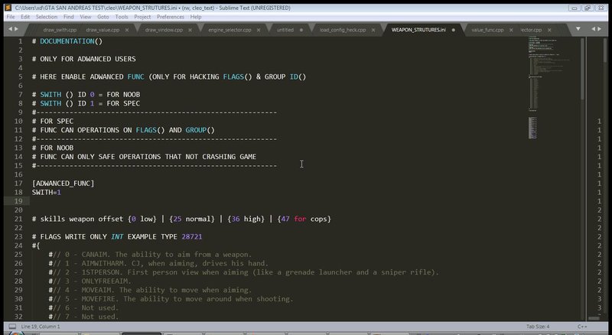The height and width of the screenshot is (335, 612).
Task: Close the value_func.cpp tab
Action: 511,30
